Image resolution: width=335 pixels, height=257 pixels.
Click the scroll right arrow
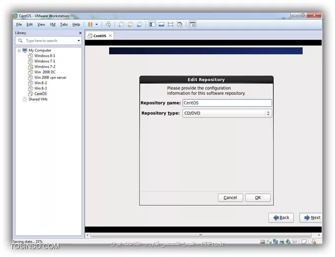[319, 235]
